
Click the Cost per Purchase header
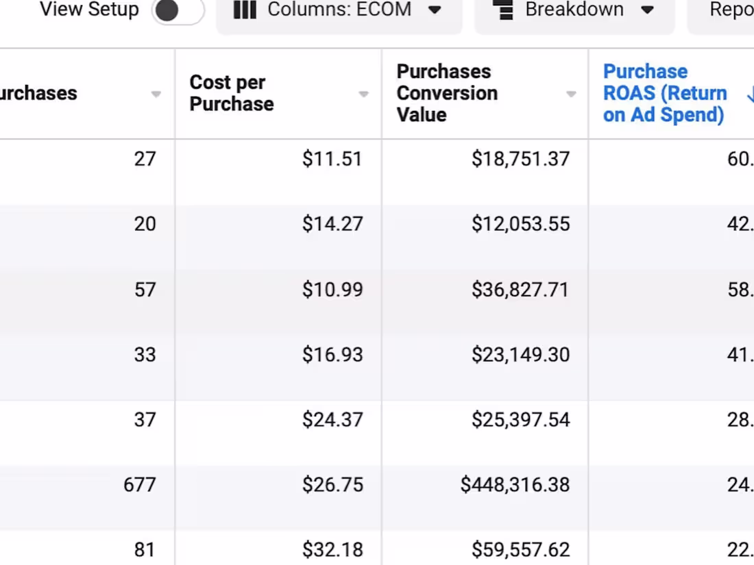(x=231, y=93)
